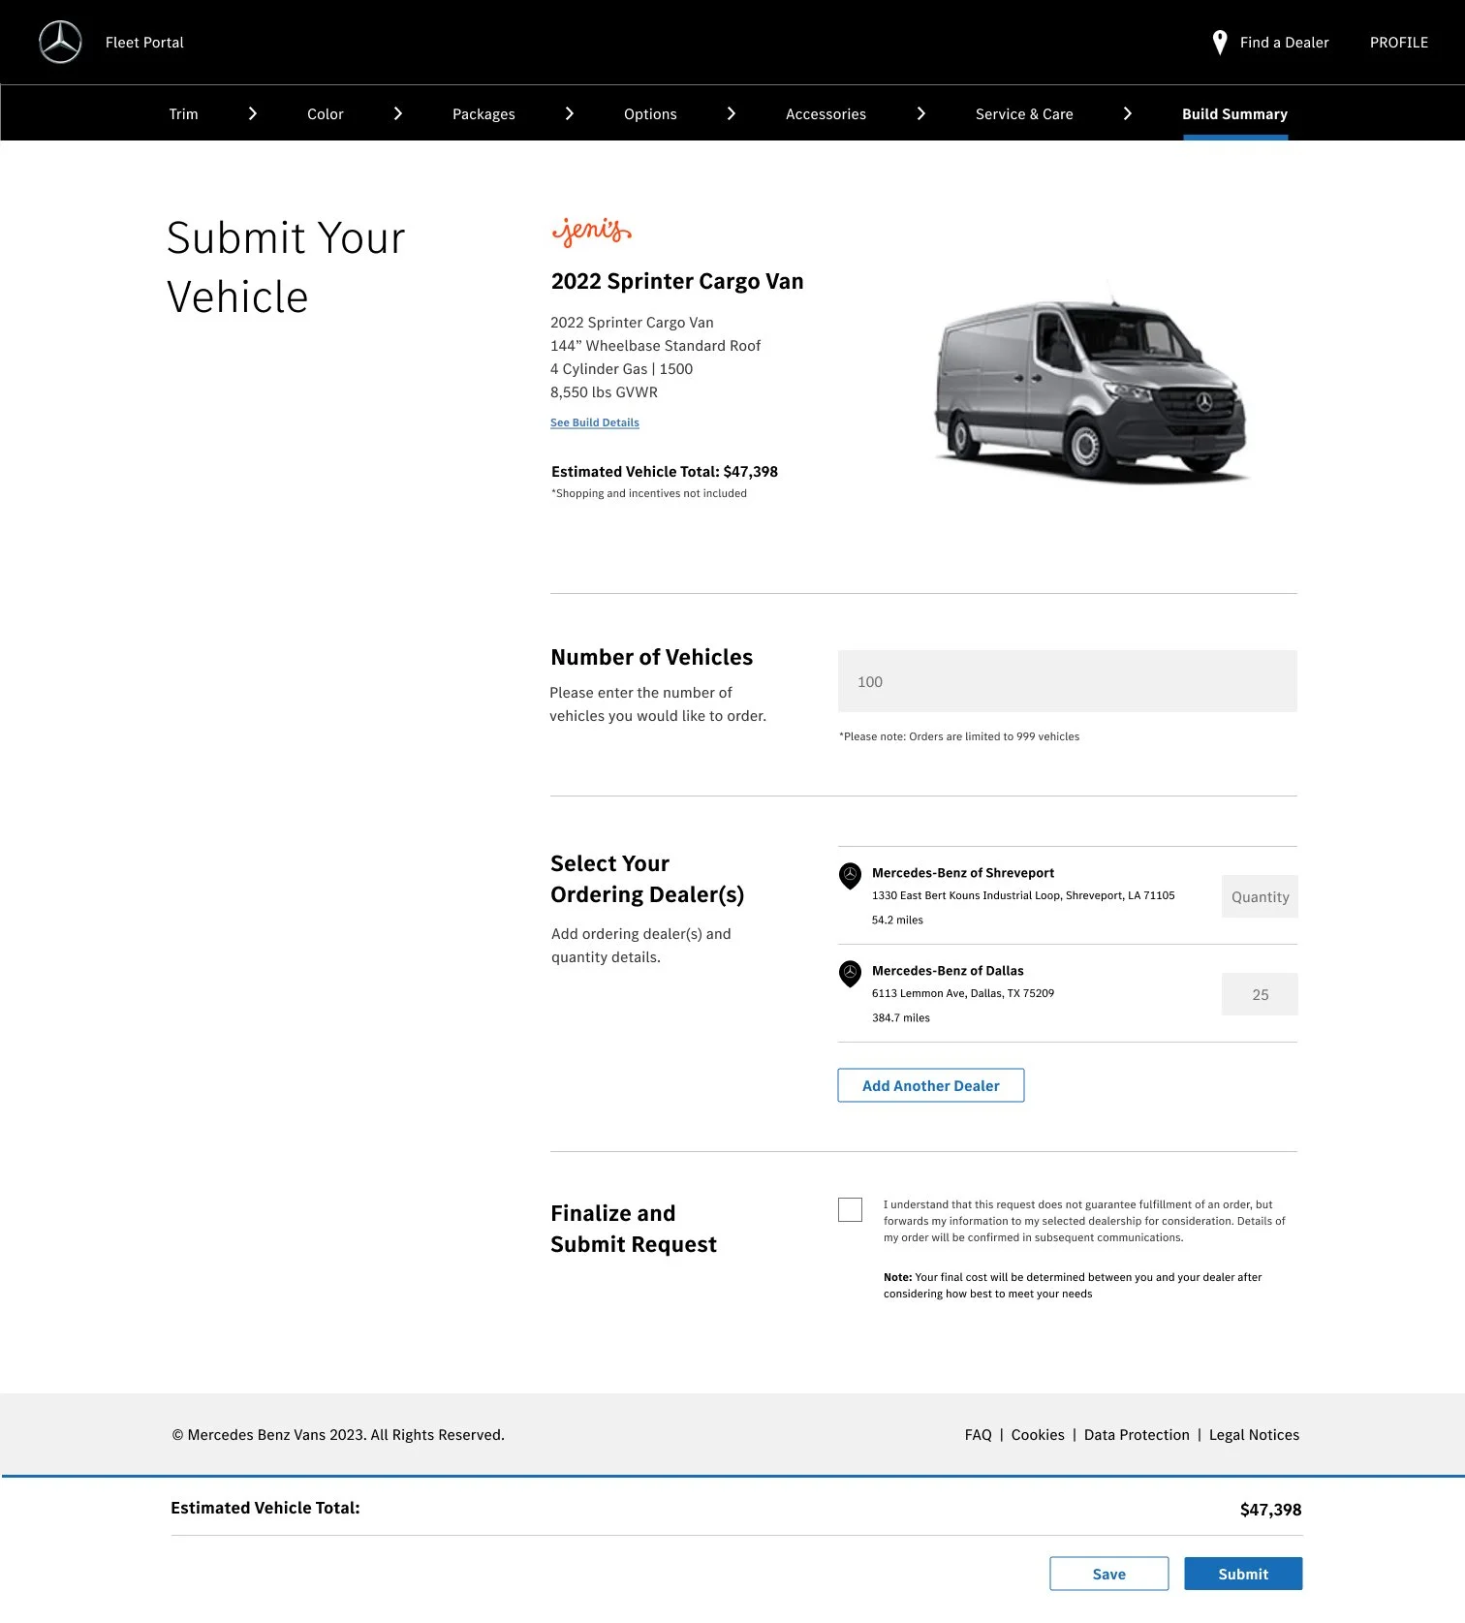Viewport: 1465px width, 1623px height.
Task: Open the Options step
Action: (x=650, y=114)
